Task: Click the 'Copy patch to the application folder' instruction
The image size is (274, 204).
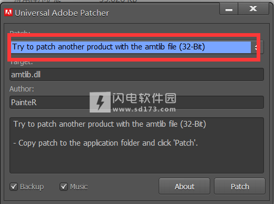Action: (105, 143)
